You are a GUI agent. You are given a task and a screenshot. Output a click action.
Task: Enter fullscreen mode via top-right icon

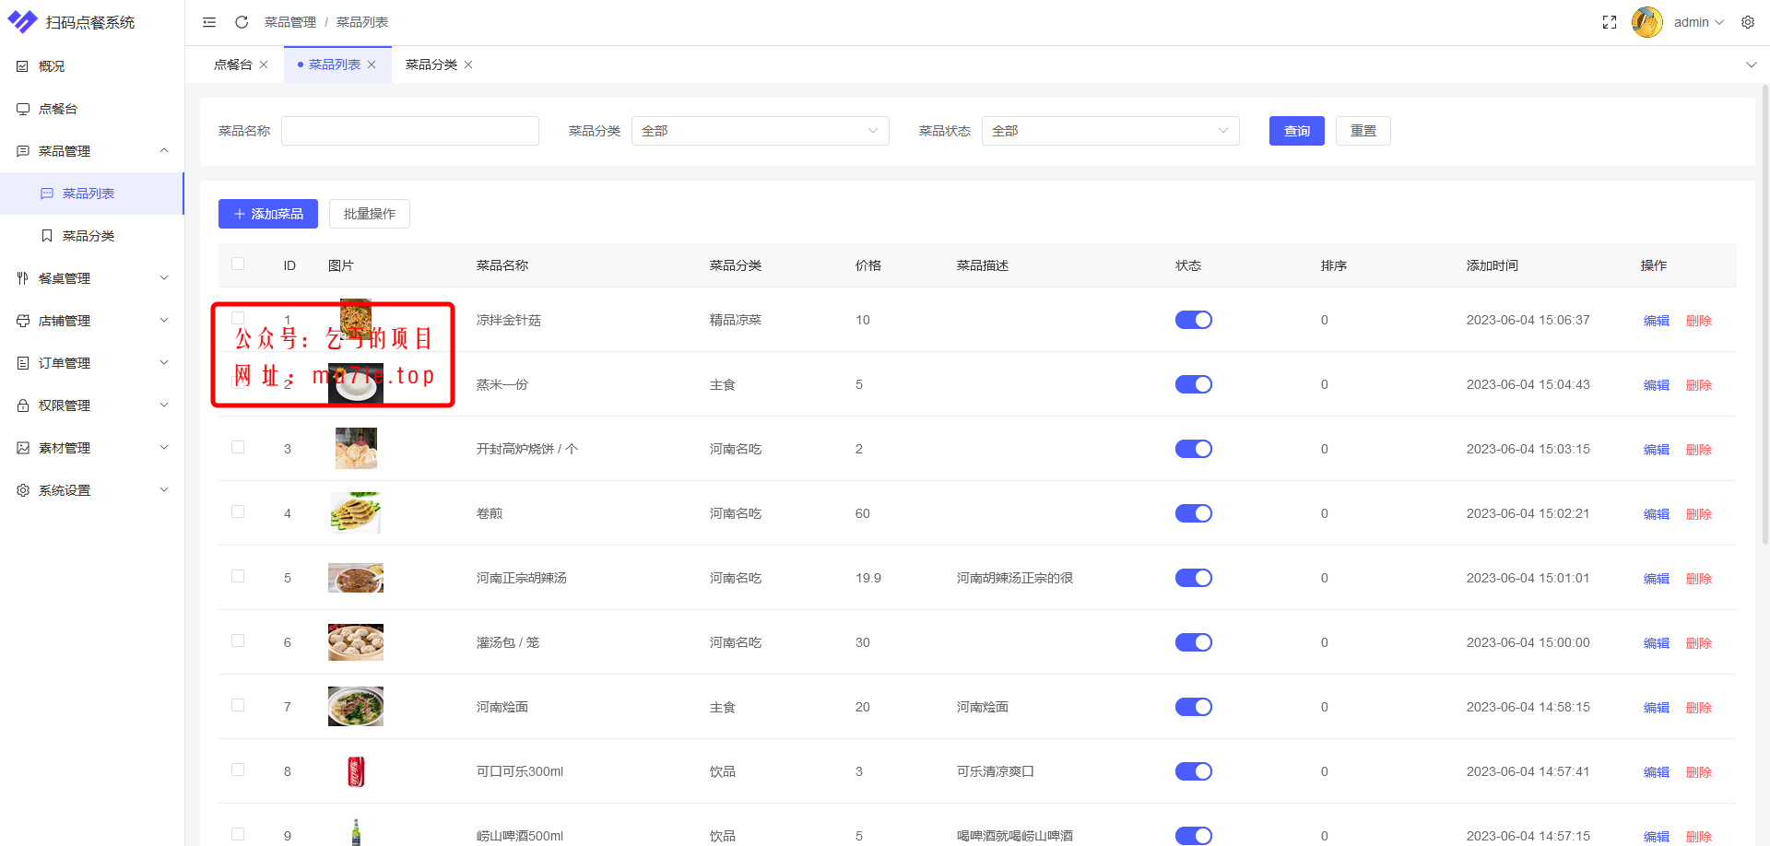pos(1610,22)
